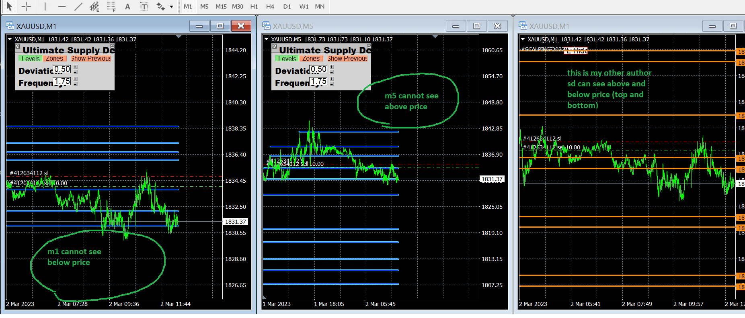Click the chart icon of the XAUUSD,M5 window
The height and width of the screenshot is (318, 745).
tap(267, 26)
